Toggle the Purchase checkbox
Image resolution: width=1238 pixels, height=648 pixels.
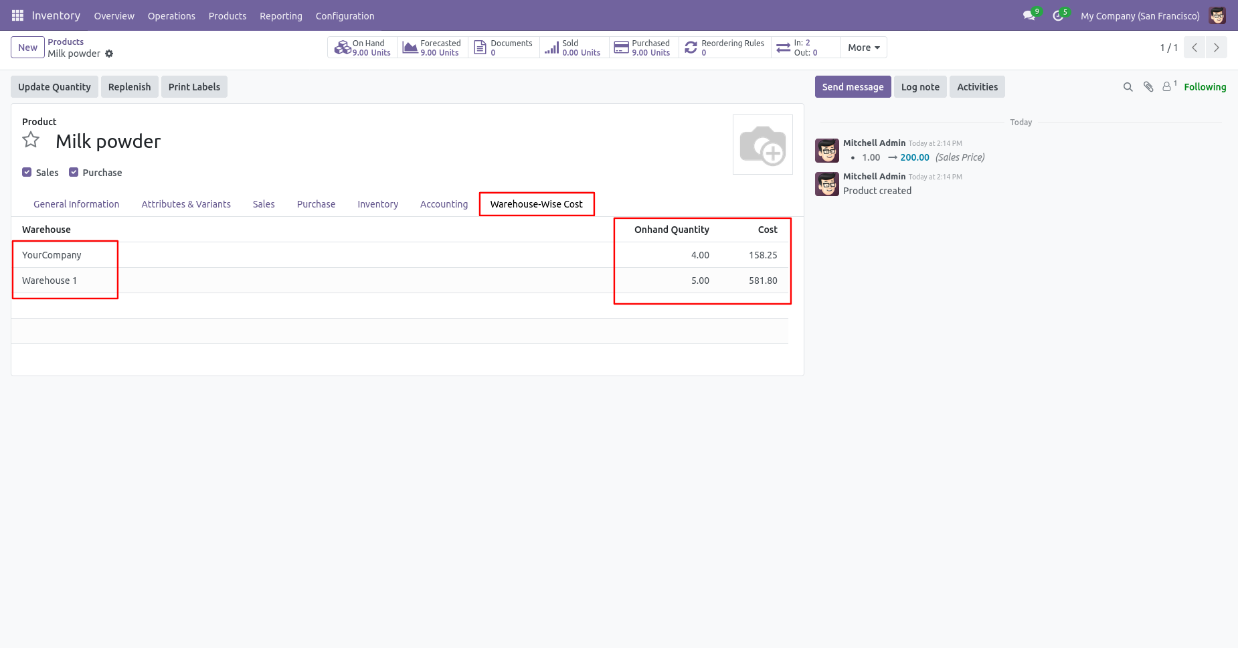pos(74,172)
